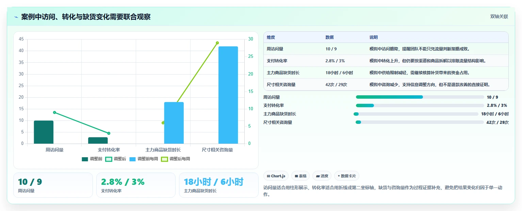522x211 pixels.
Task: Click the 周访问量 progress bar
Action: coord(420,97)
